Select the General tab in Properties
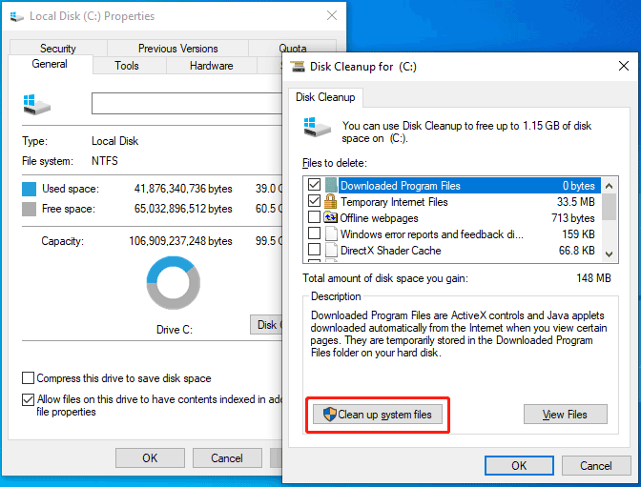The width and height of the screenshot is (641, 487). [x=50, y=64]
